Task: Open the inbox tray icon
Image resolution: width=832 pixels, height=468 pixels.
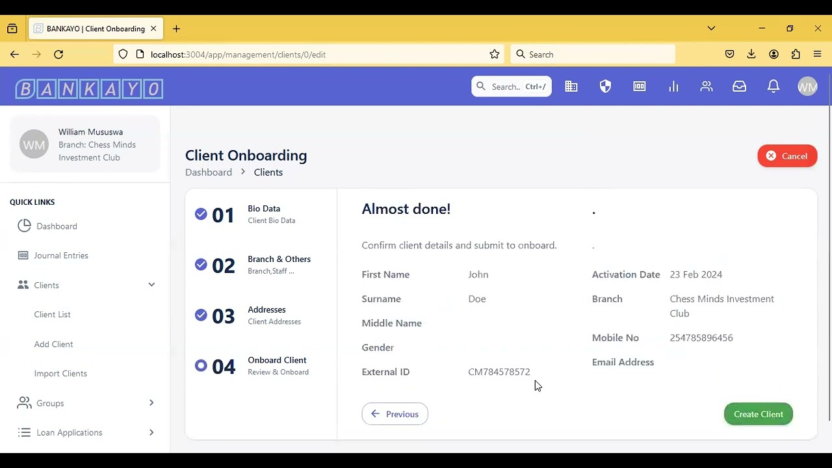Action: tap(740, 86)
